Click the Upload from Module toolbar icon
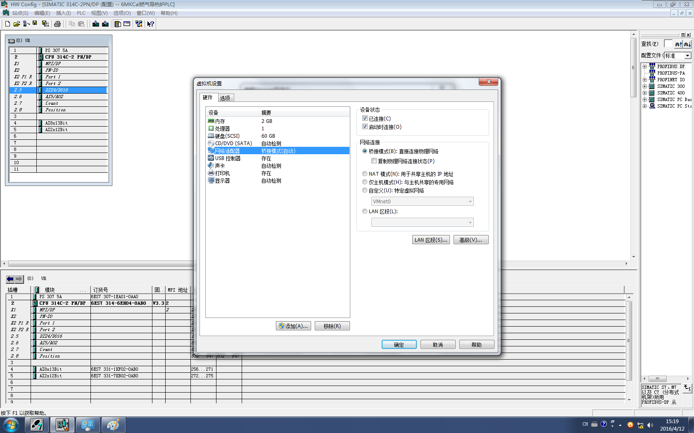Screen dimensions: 694x433 click(105, 24)
